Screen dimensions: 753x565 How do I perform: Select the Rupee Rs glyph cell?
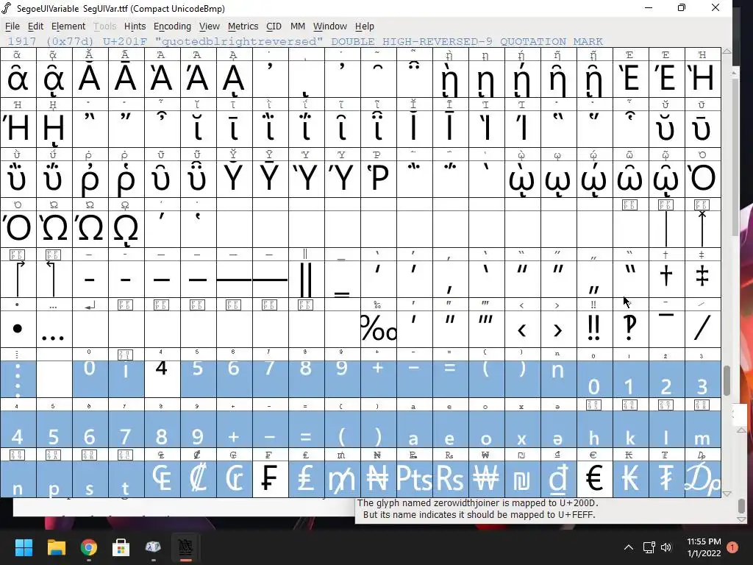451,479
